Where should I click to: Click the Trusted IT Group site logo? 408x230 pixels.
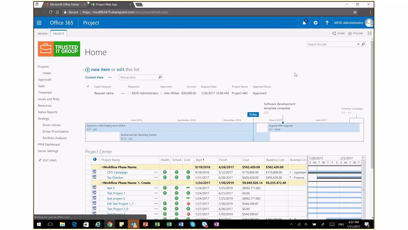tap(59, 49)
